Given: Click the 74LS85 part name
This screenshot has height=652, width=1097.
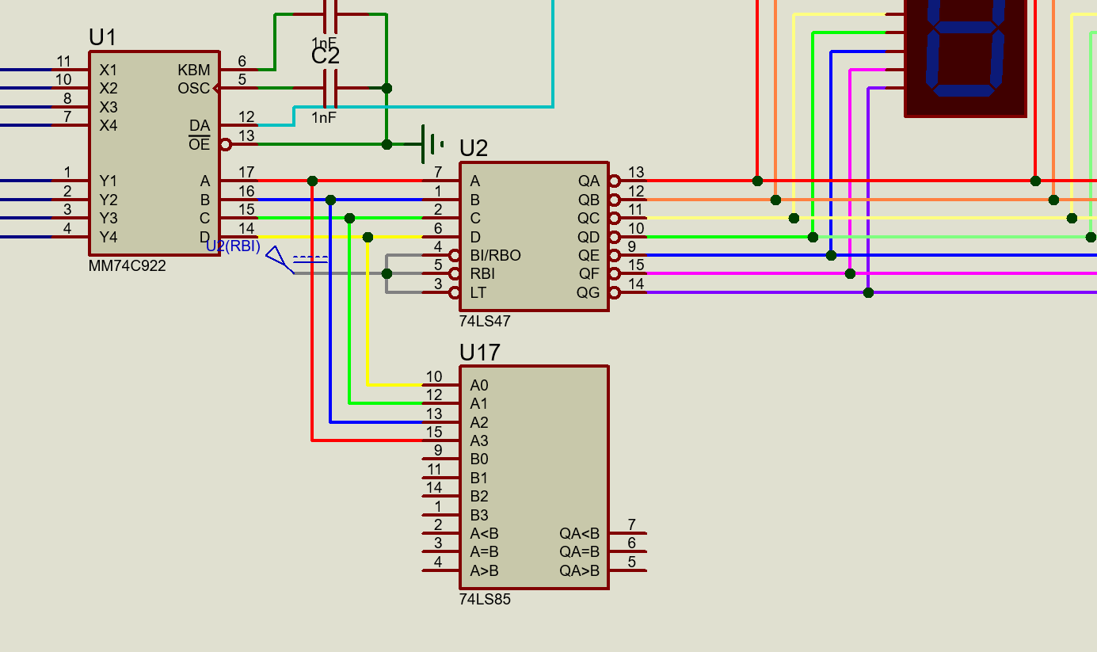Looking at the screenshot, I should [485, 600].
